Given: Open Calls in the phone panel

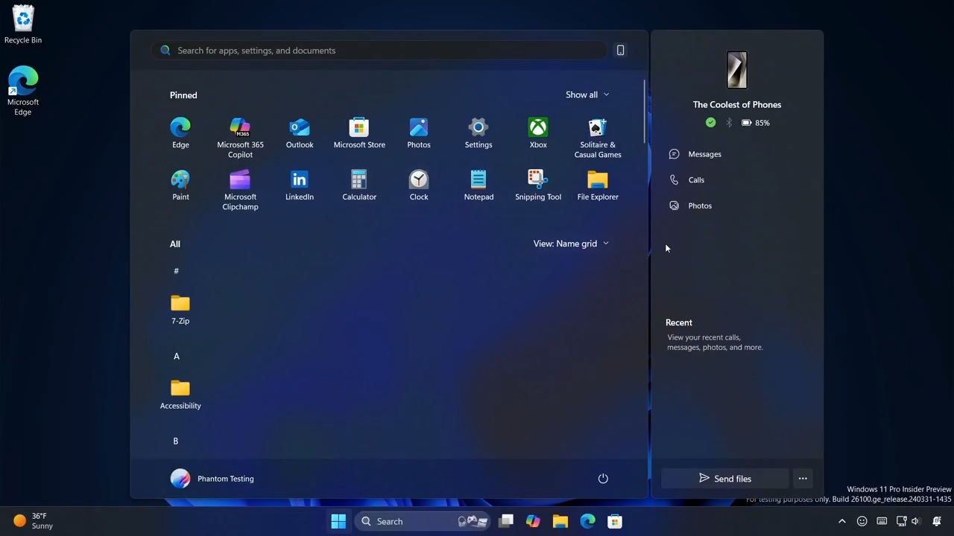Looking at the screenshot, I should tap(687, 179).
